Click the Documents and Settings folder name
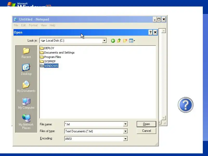The width and height of the screenshot is (208, 156). point(59,53)
